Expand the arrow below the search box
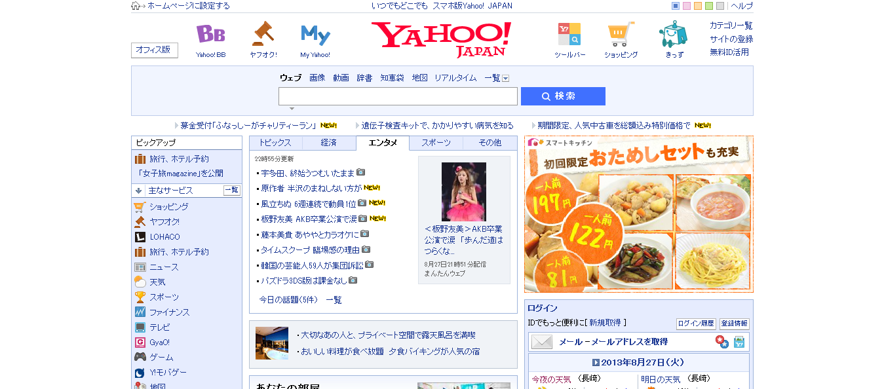This screenshot has height=389, width=884. (292, 109)
